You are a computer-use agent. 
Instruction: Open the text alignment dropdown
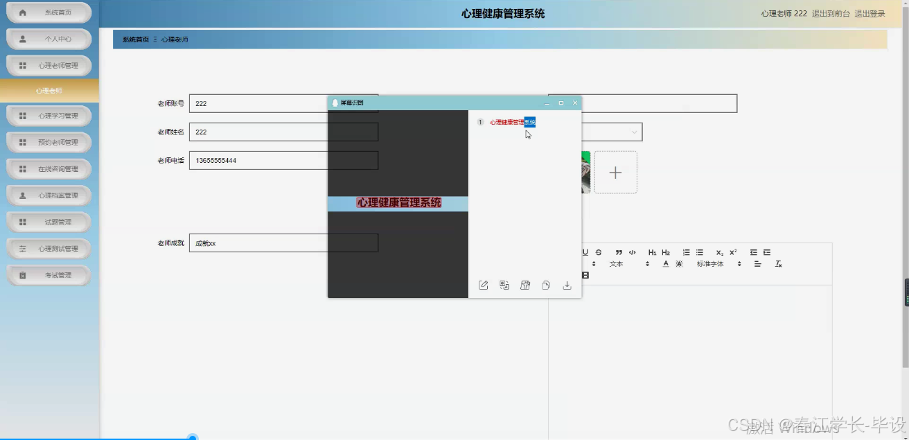point(758,264)
